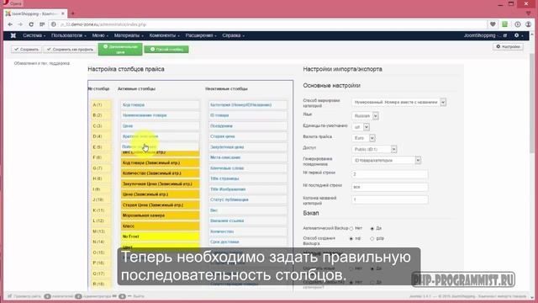Open the speed dial grid icon
The width and height of the screenshot is (538, 303).
[42, 24]
